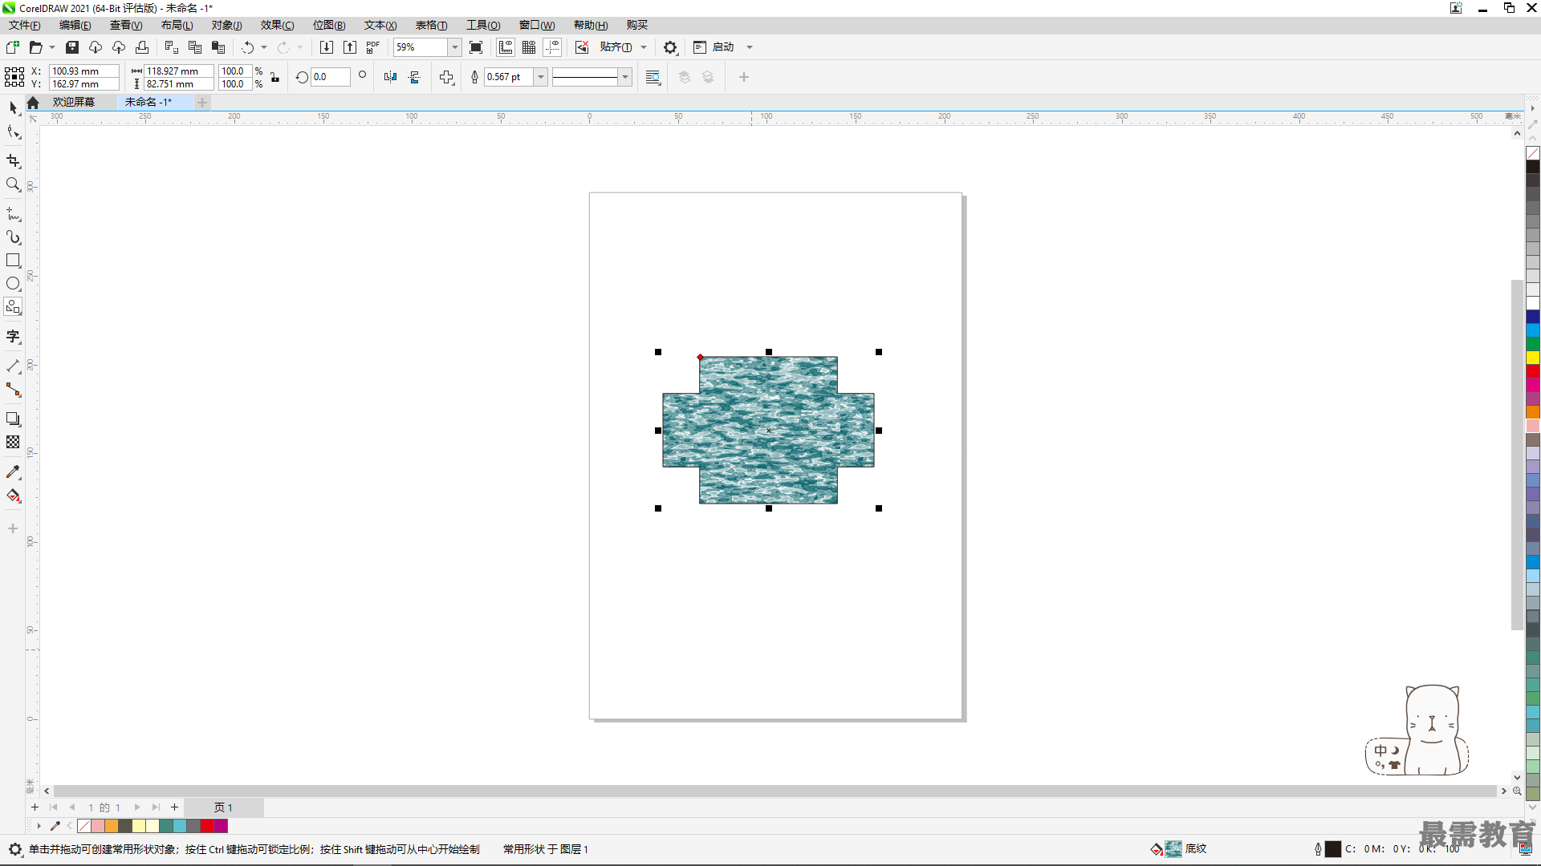Select the Pick tool
The width and height of the screenshot is (1541, 866).
pyautogui.click(x=13, y=107)
